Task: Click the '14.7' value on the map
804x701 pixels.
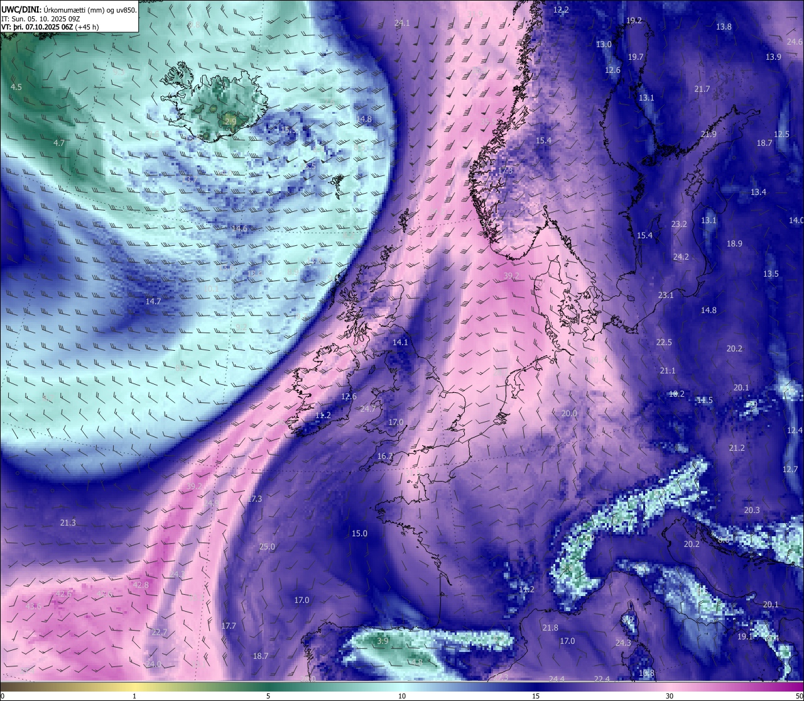Action: pos(153,302)
